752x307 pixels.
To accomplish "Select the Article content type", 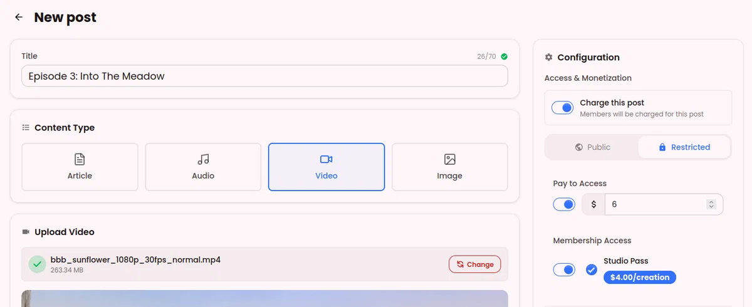I will (80, 167).
